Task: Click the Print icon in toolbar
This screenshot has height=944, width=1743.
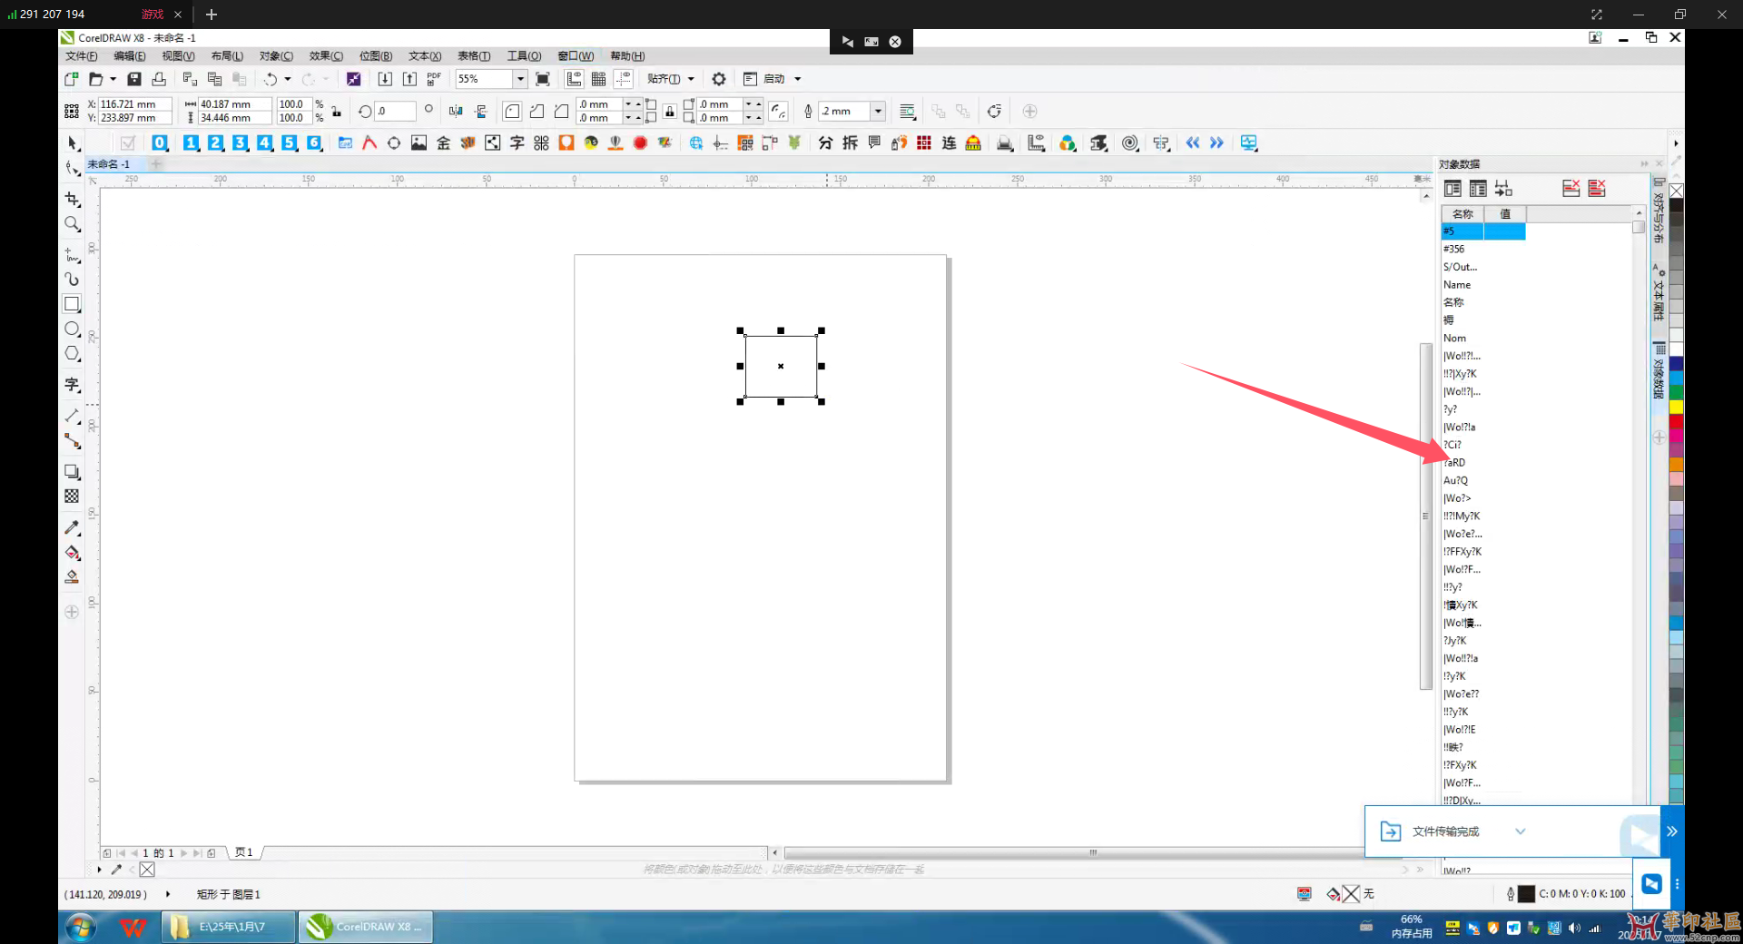Action: [x=159, y=79]
